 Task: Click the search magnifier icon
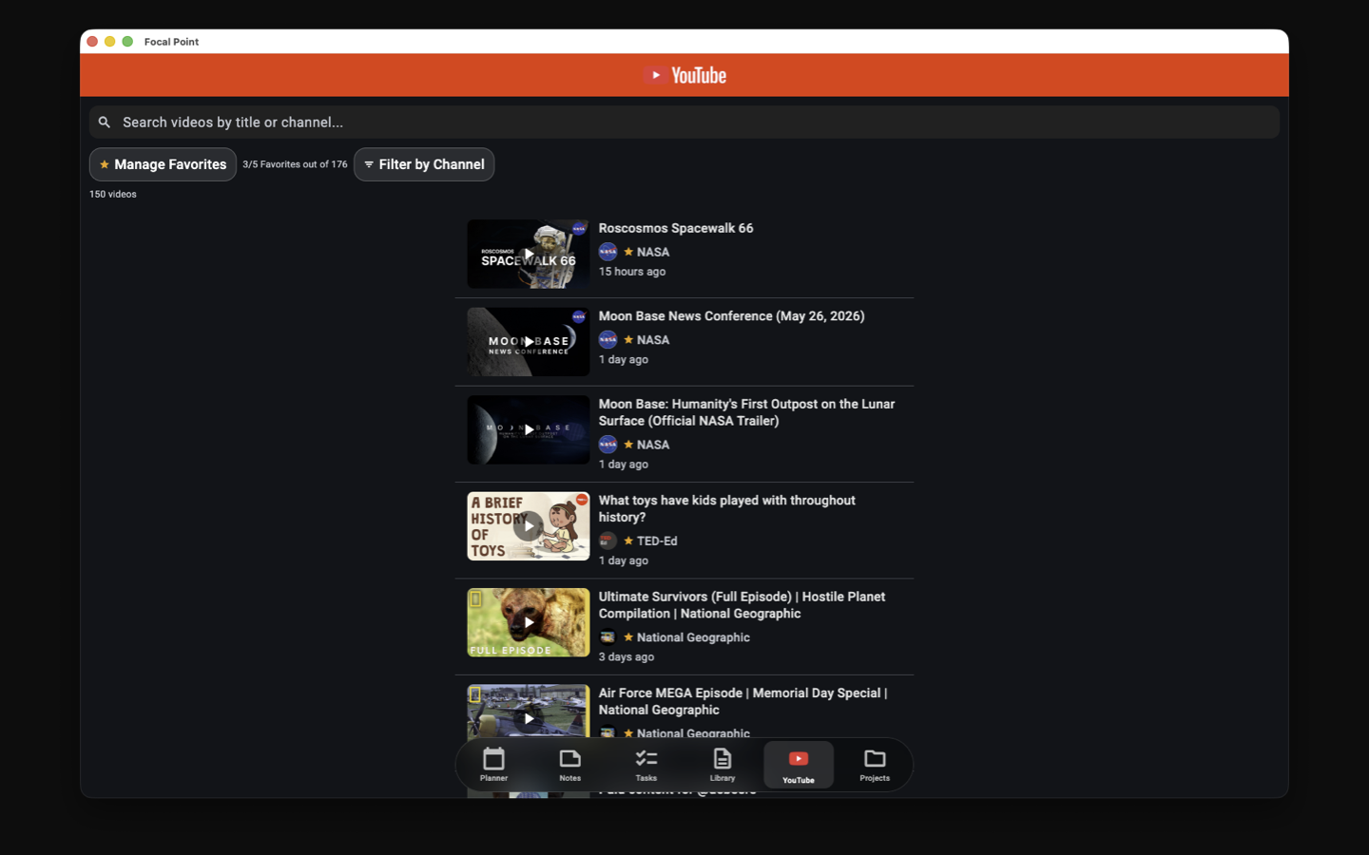(x=105, y=122)
